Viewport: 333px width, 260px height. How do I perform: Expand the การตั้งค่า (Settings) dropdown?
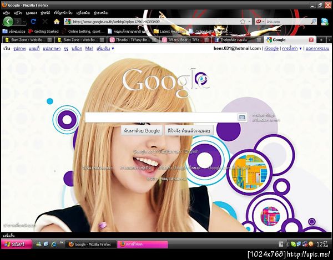[x=292, y=49]
